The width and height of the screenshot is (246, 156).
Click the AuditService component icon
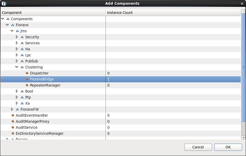coord(13,127)
